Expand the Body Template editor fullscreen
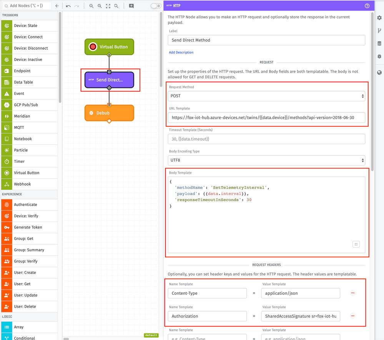Viewport: 384px width, 340px height. coord(356,244)
